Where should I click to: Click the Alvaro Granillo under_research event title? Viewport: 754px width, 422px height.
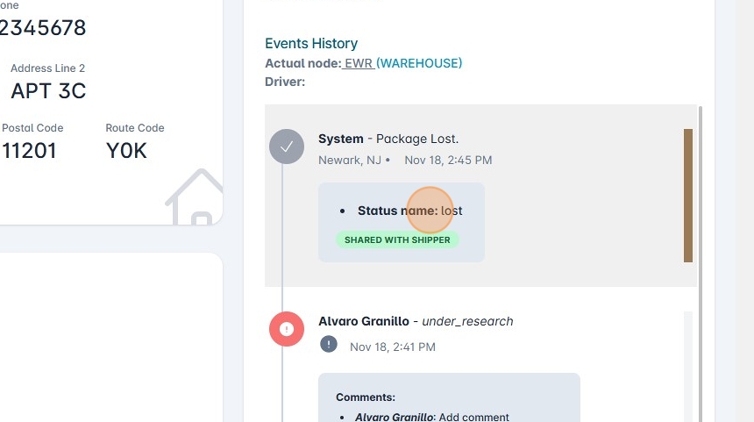click(416, 321)
